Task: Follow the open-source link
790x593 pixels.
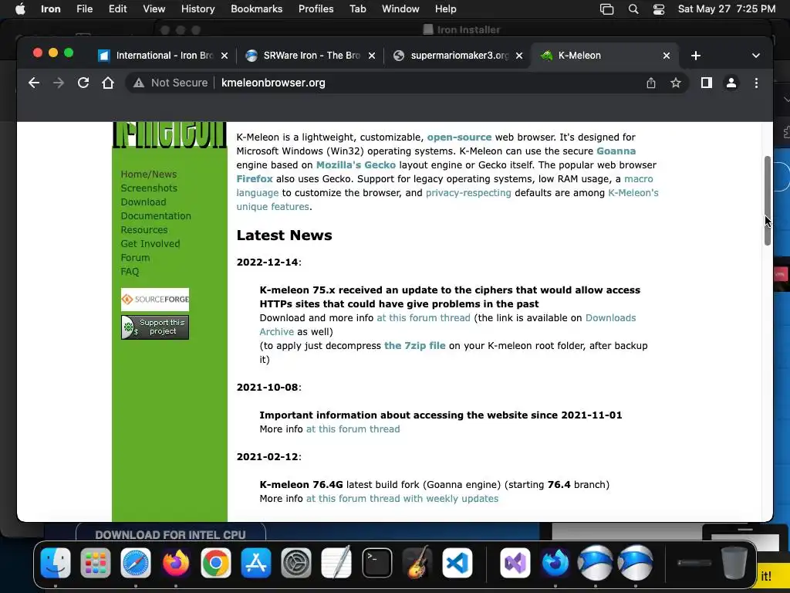Action: tap(459, 137)
